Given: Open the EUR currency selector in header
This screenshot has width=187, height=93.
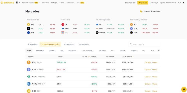Looking at the screenshot, I should click(x=180, y=3).
